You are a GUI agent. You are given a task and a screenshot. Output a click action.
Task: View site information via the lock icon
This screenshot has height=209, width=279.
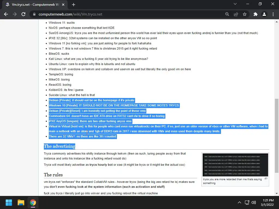pyautogui.click(x=34, y=14)
